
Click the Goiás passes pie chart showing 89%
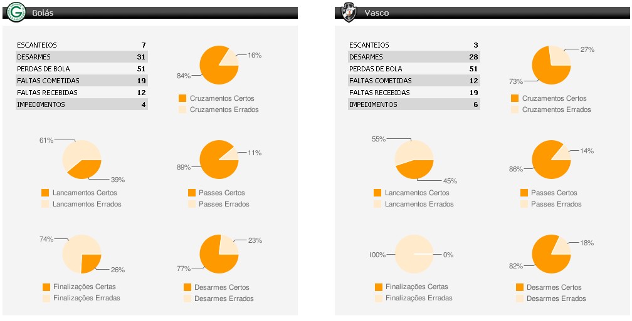(x=219, y=160)
